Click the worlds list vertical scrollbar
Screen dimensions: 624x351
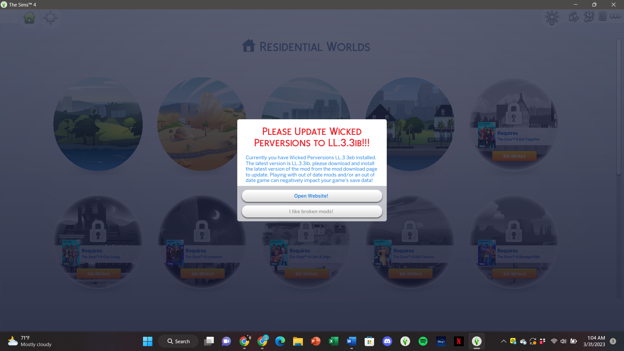(619, 107)
